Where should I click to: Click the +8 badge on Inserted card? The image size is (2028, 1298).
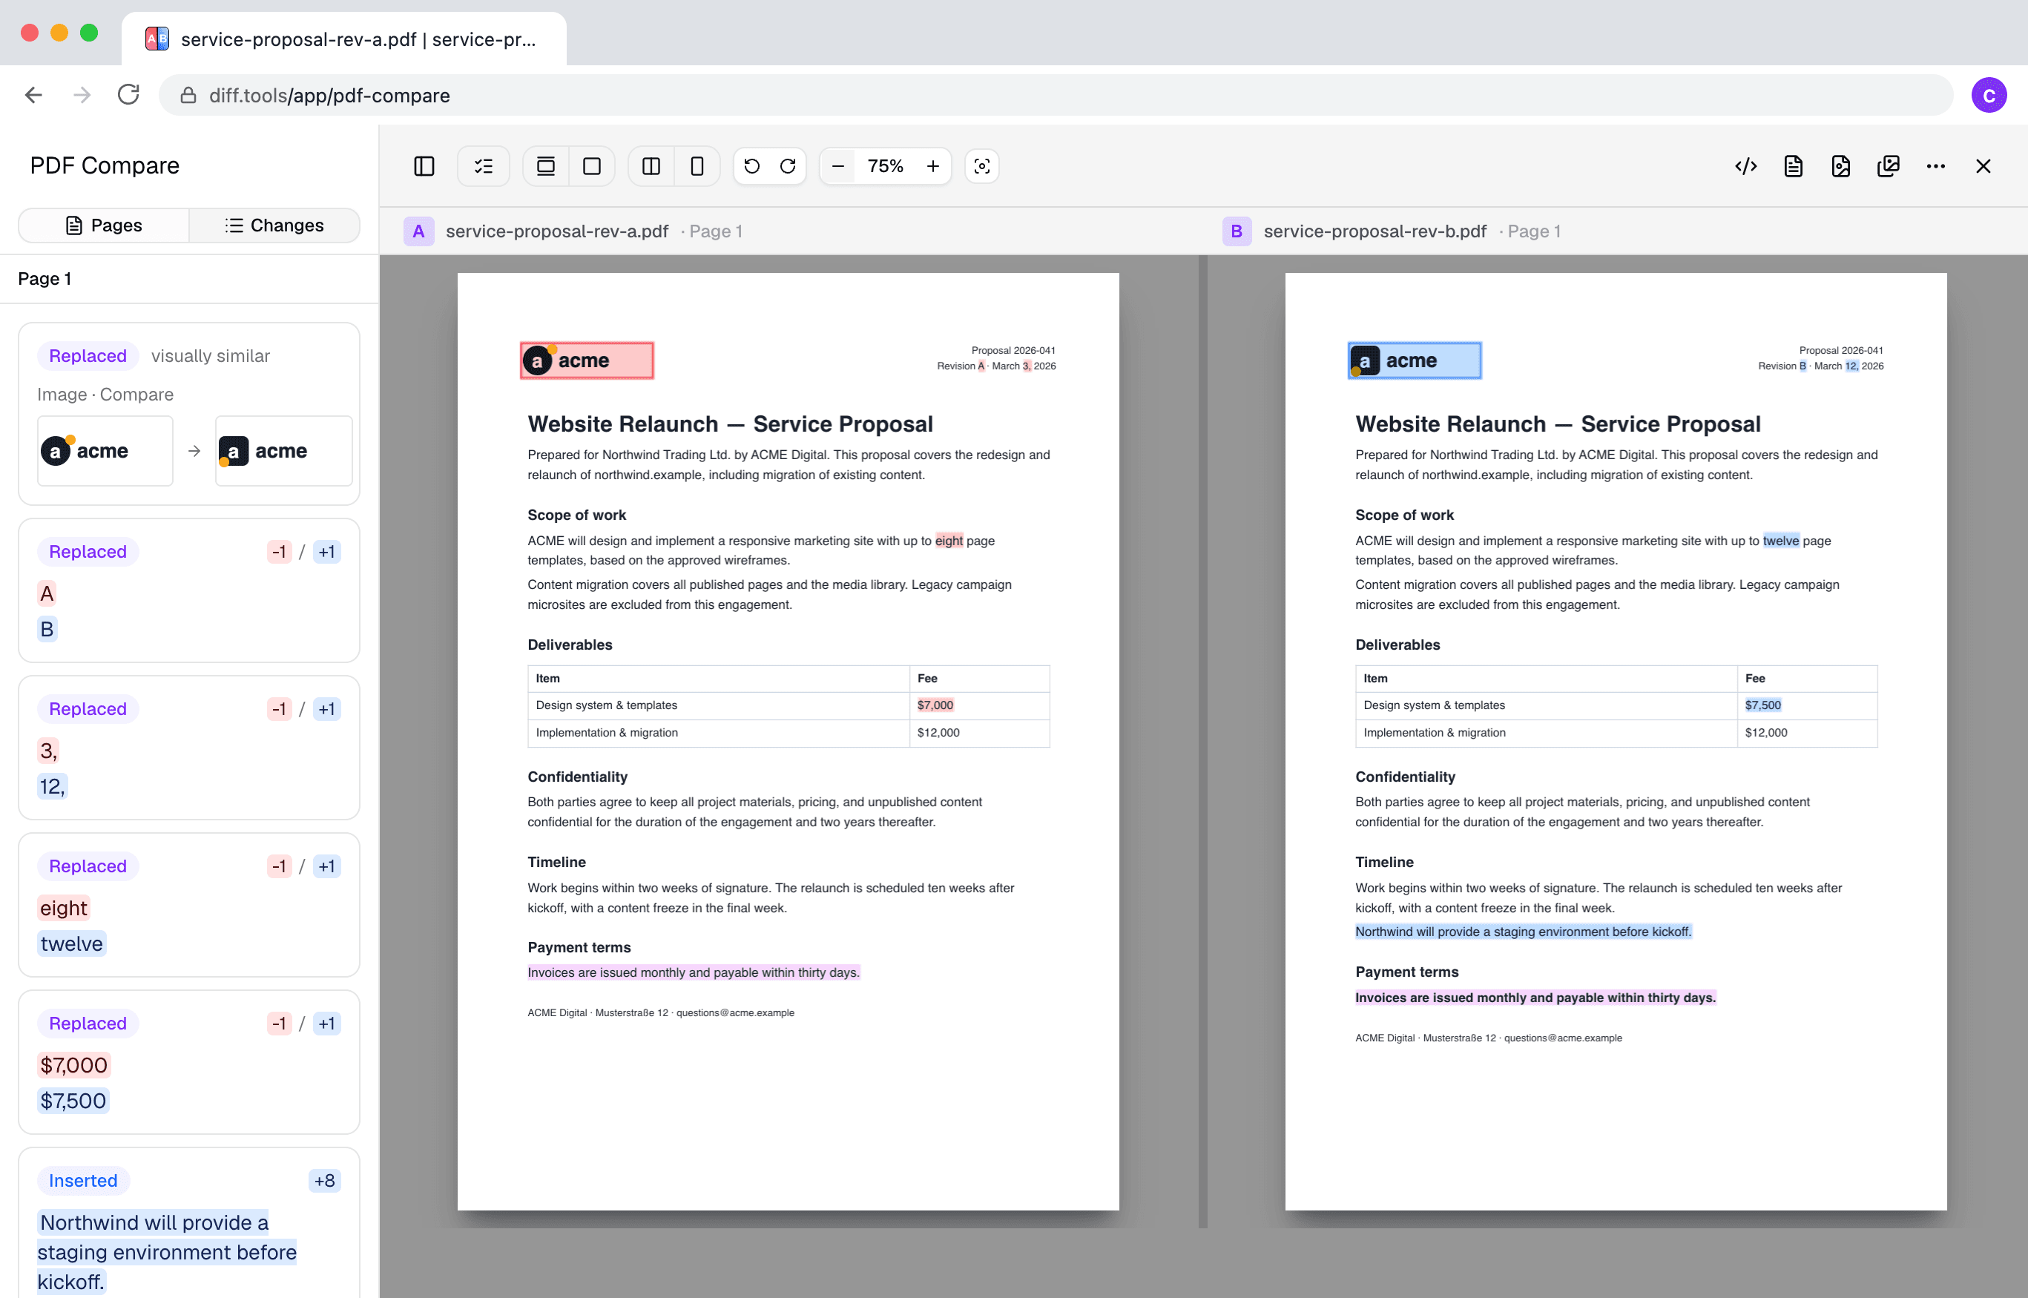pyautogui.click(x=324, y=1181)
